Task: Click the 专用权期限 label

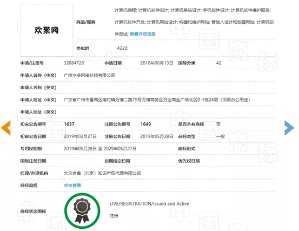Action: [x=31, y=149]
